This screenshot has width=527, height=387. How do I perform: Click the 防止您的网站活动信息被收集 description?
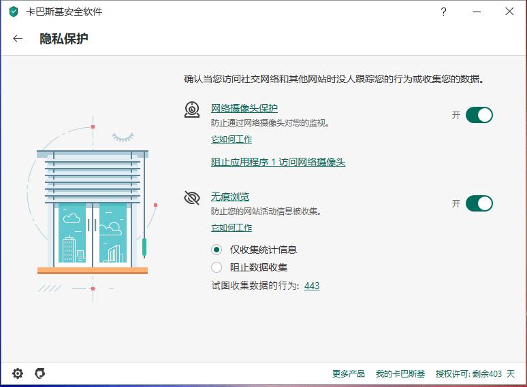click(266, 211)
